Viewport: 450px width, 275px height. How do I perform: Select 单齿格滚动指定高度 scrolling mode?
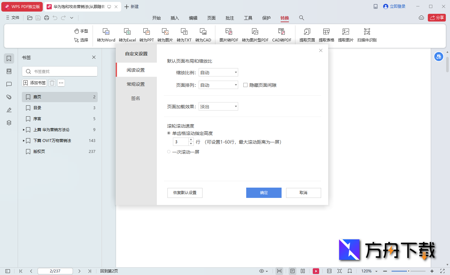coord(169,133)
